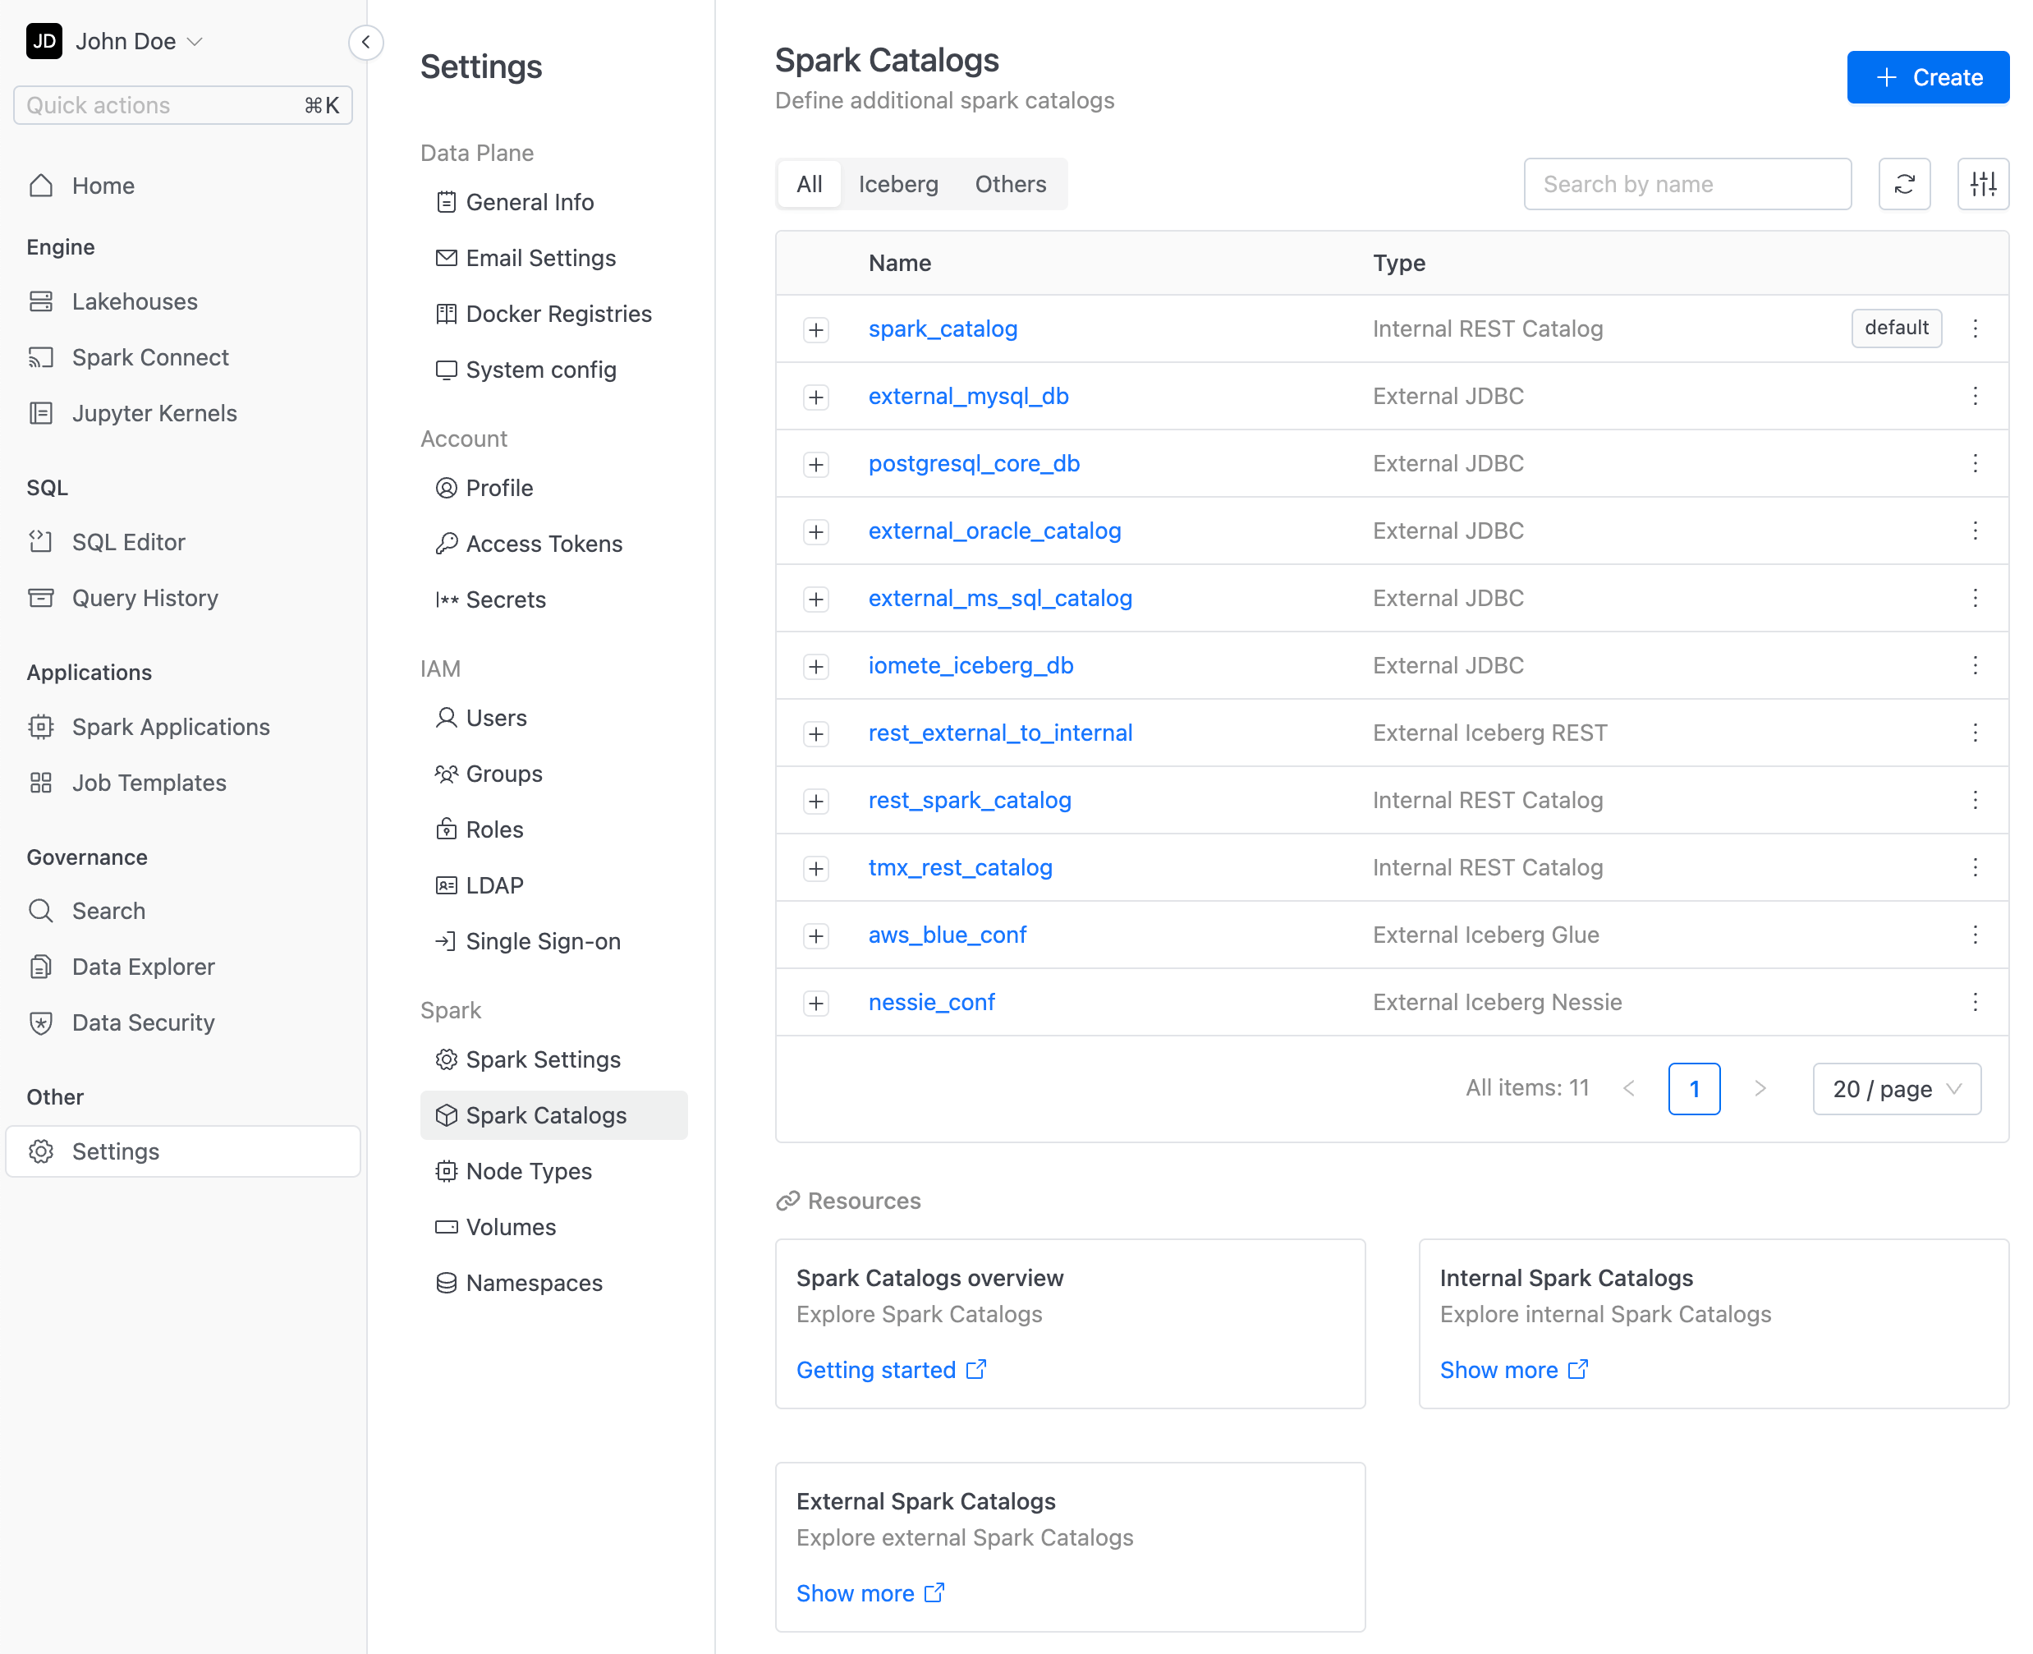Click the refresh icon next to search bar
This screenshot has width=2033, height=1654.
[1905, 184]
